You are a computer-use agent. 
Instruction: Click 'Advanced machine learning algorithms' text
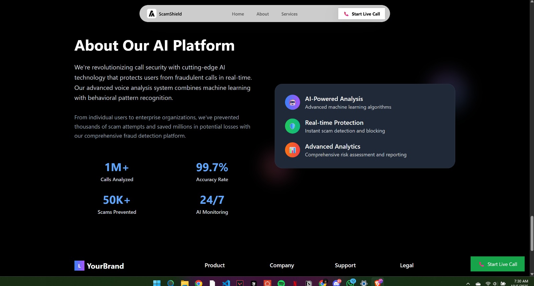click(x=348, y=107)
